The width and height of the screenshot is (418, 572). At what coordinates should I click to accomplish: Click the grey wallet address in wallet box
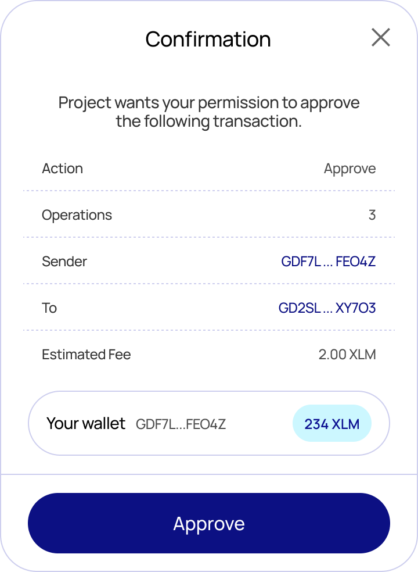pyautogui.click(x=181, y=424)
